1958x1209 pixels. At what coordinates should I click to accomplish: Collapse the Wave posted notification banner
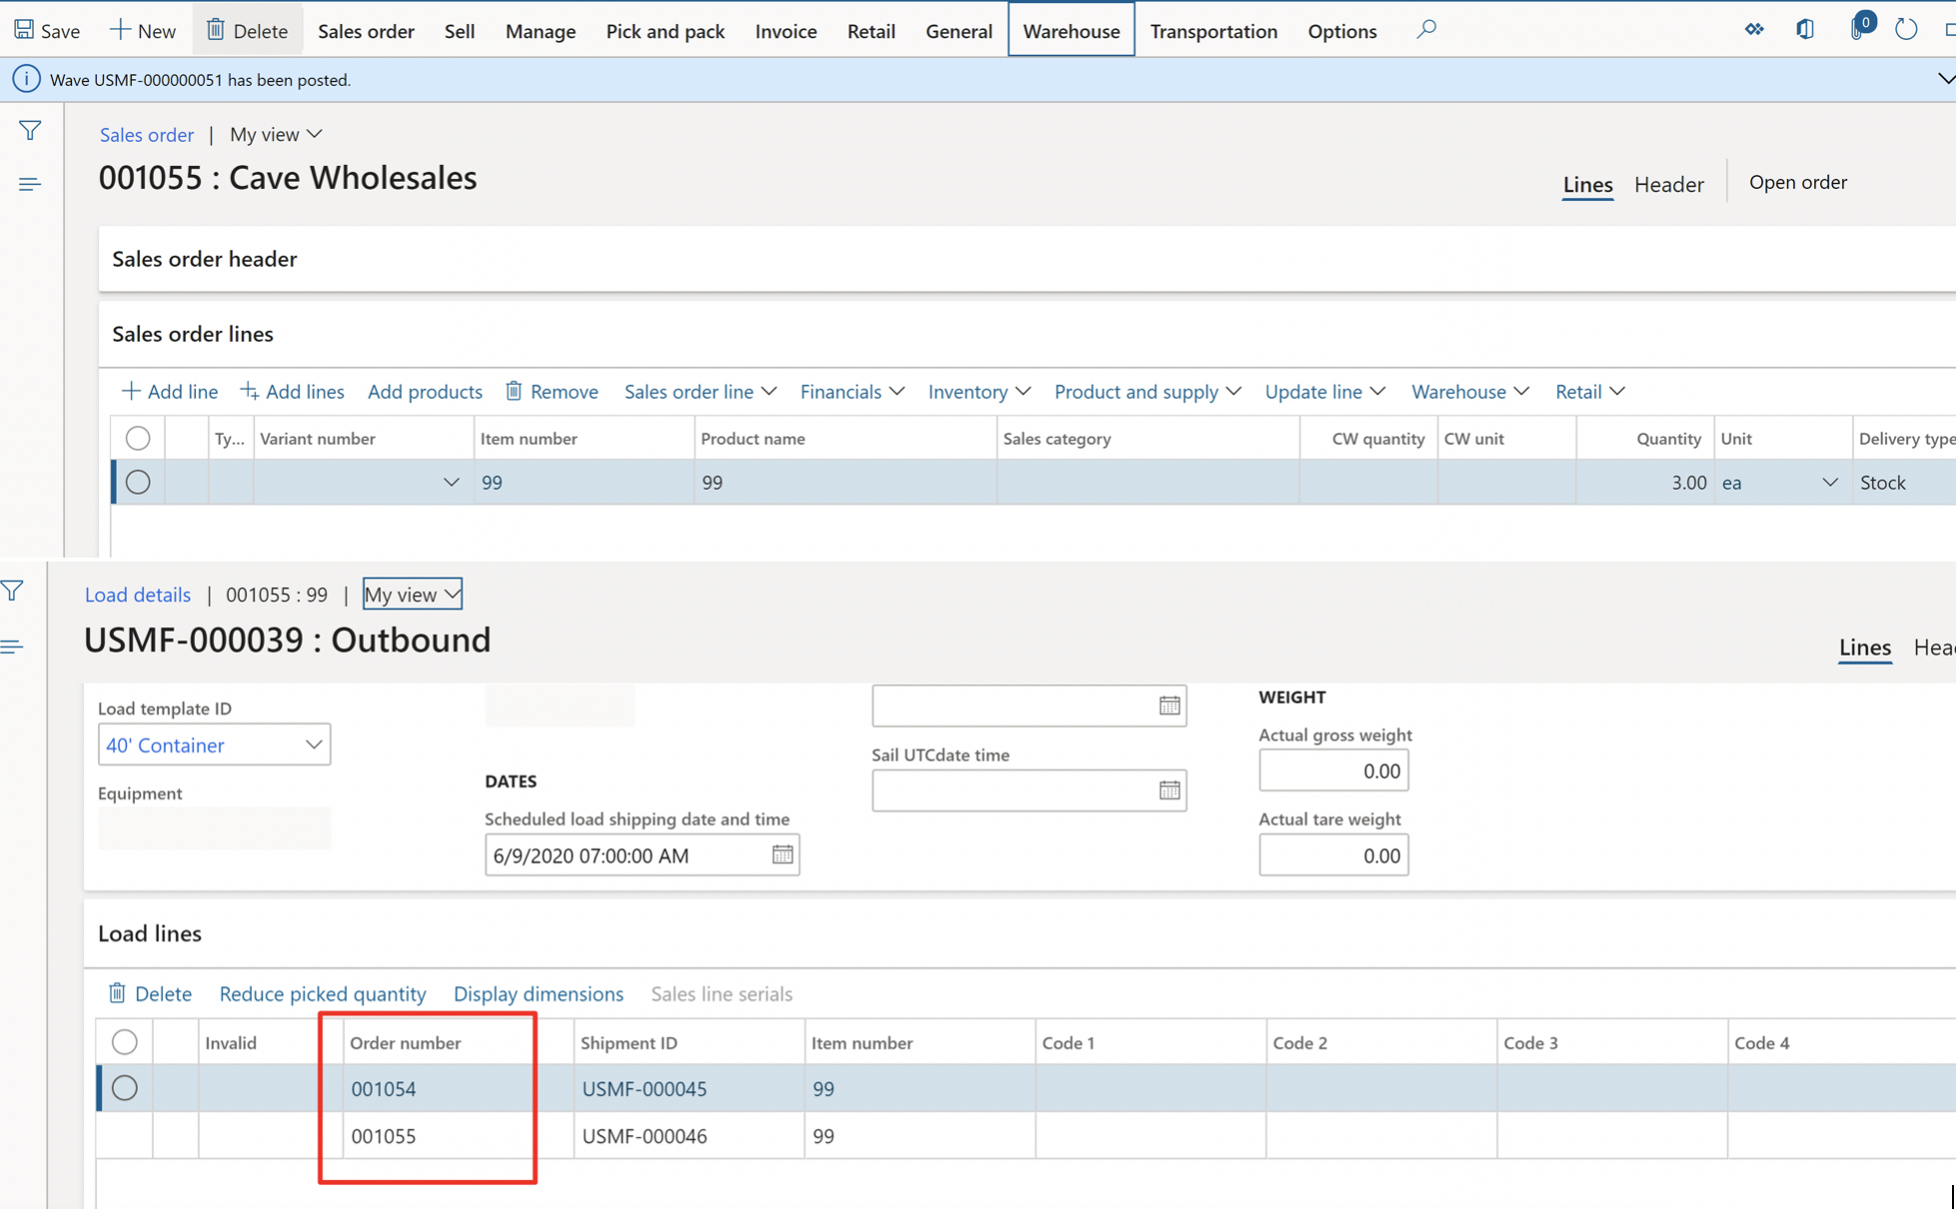click(1945, 79)
